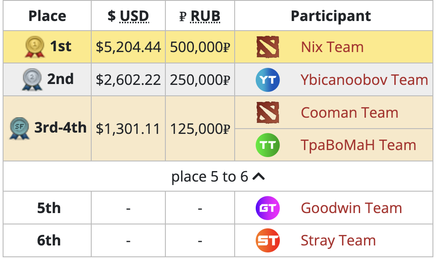Click the gold first place medal icon
Image resolution: width=436 pixels, height=259 pixels.
tap(35, 47)
